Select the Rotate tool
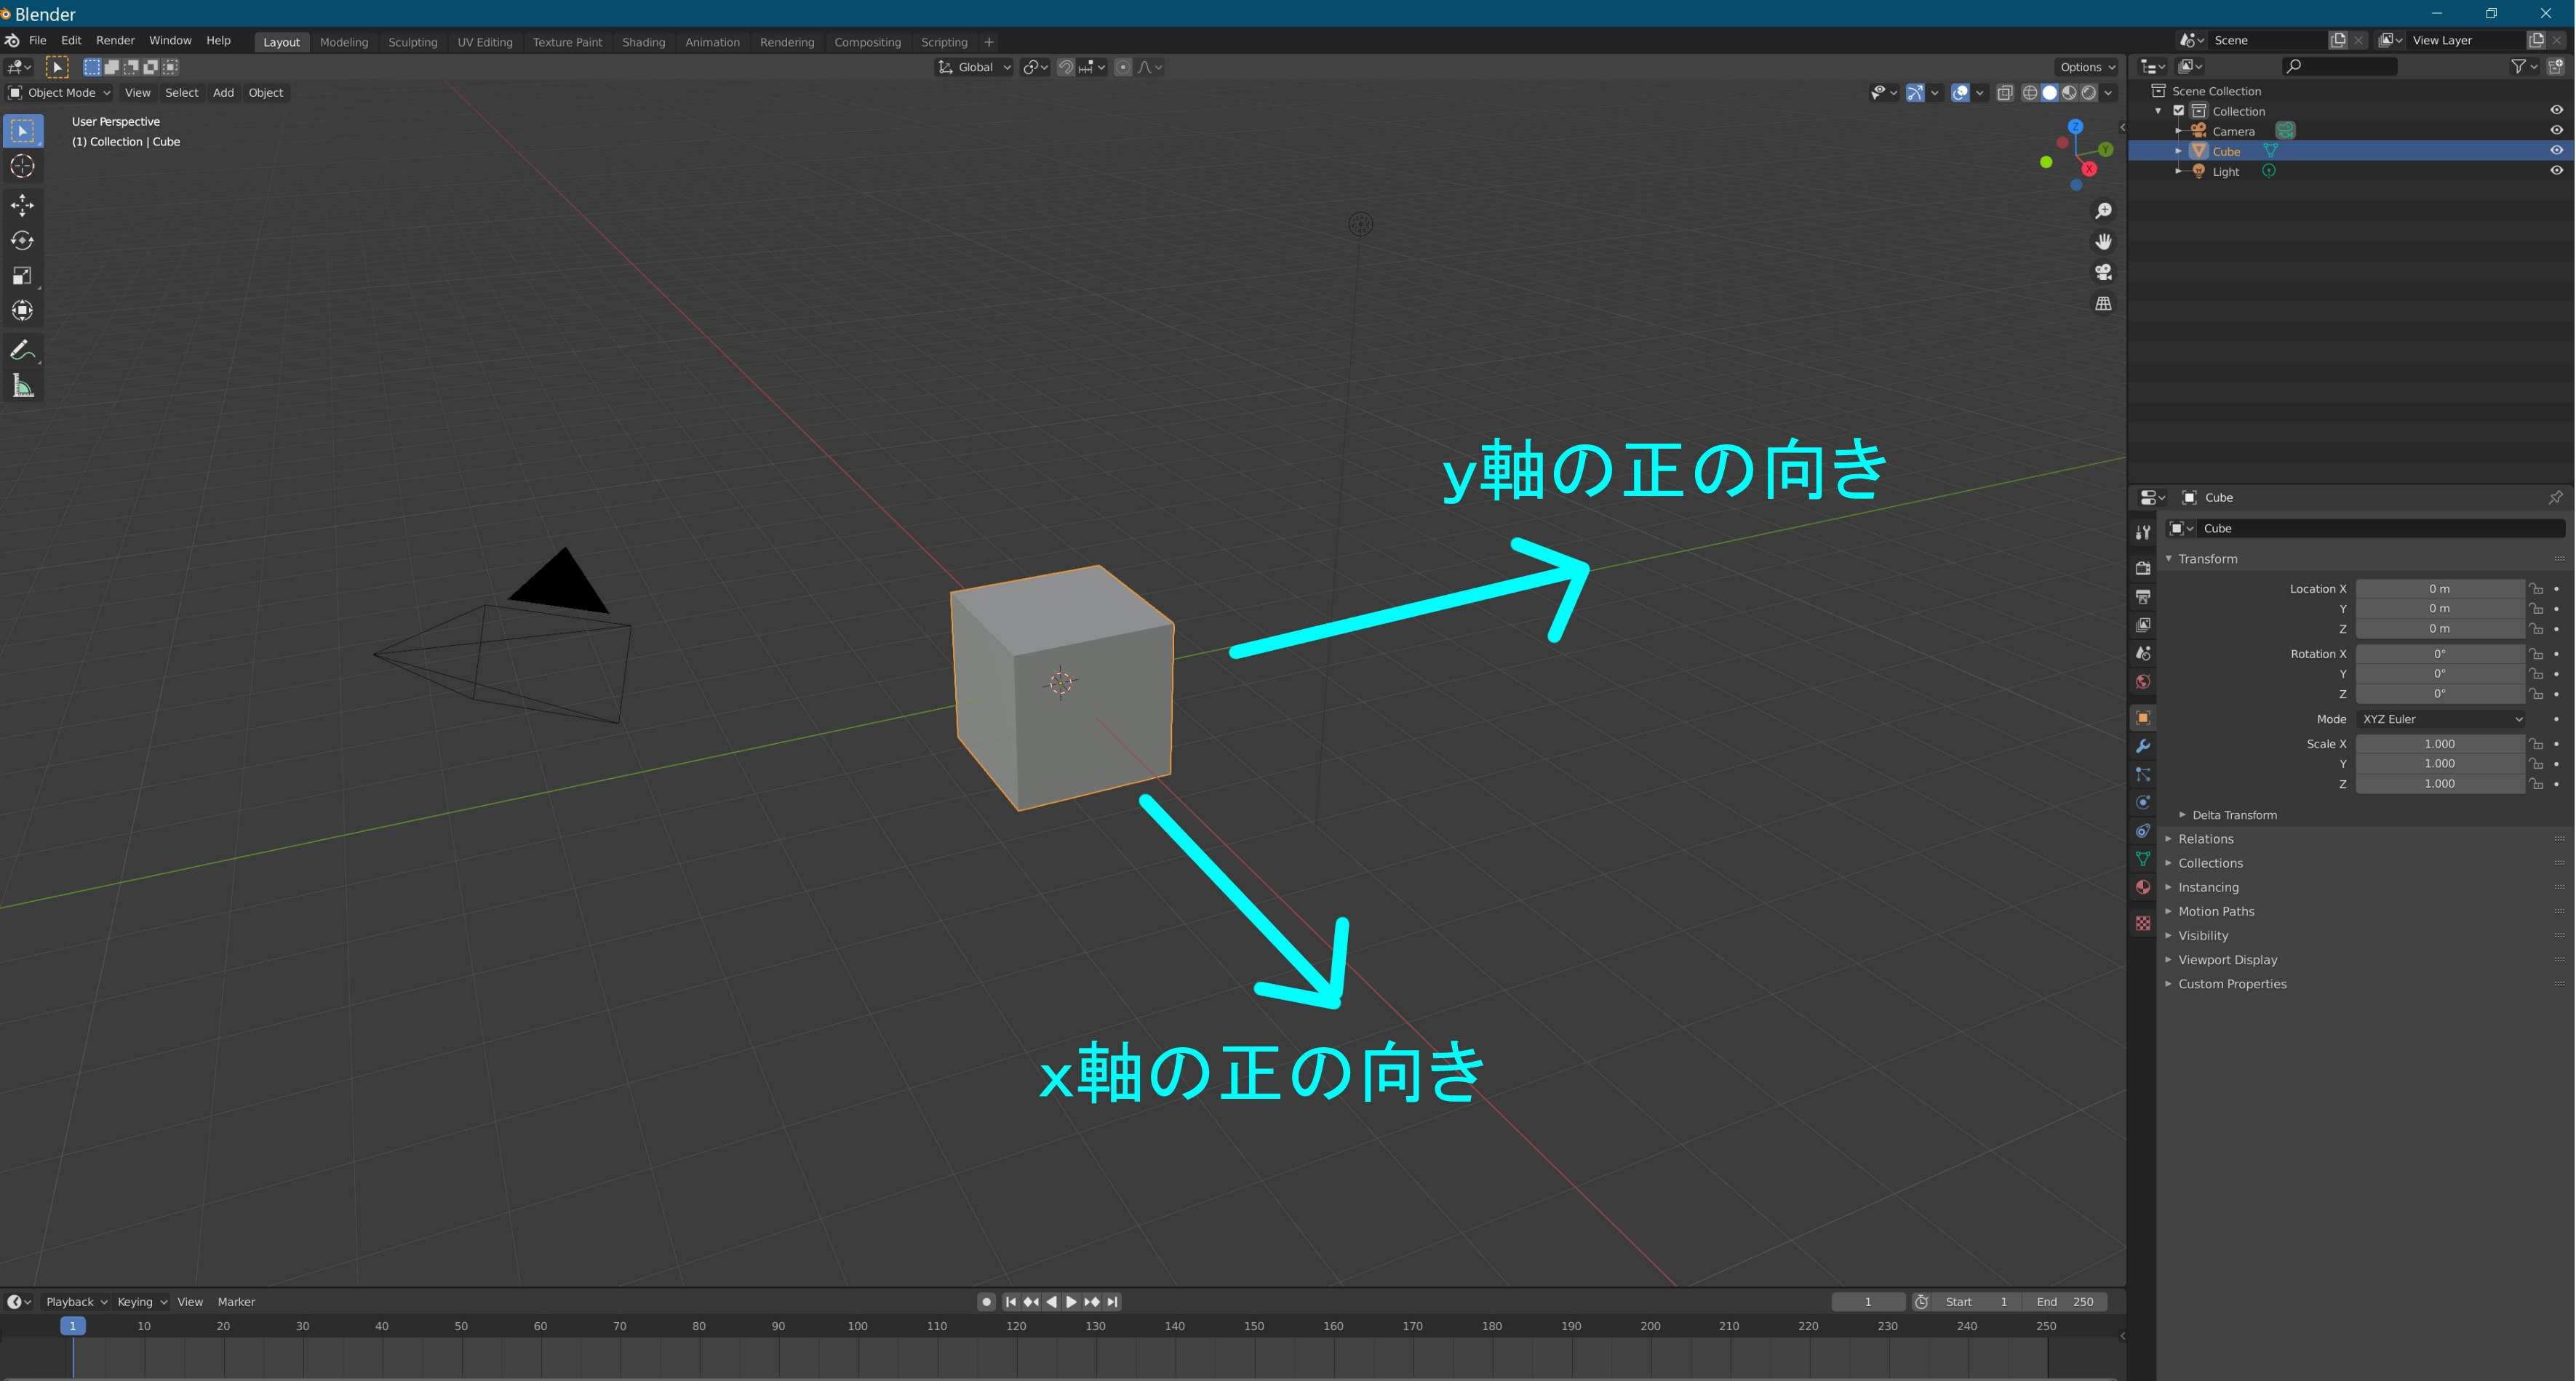Viewport: 2576px width, 1381px height. pos(22,241)
